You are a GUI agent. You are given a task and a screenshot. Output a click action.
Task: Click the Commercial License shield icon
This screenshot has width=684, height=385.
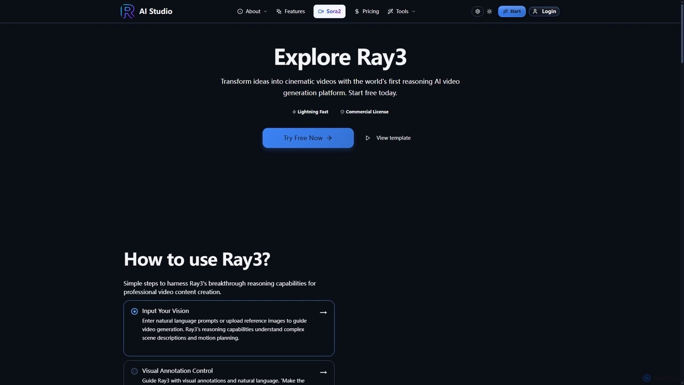(342, 112)
